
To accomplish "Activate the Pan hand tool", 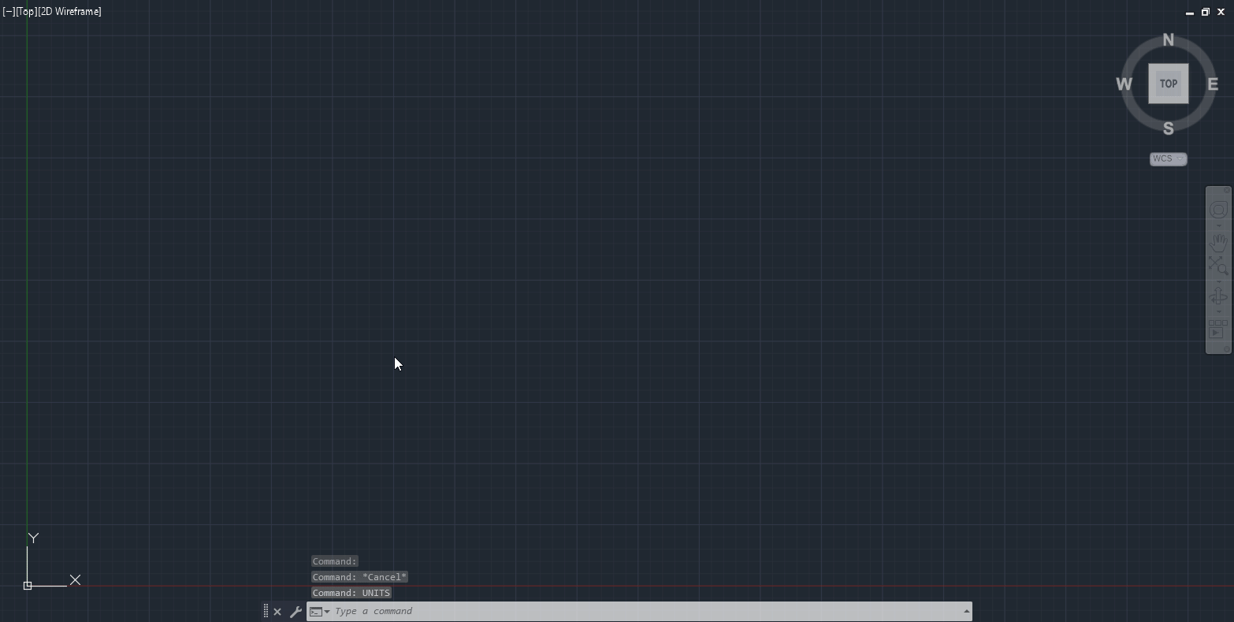I will (1218, 241).
